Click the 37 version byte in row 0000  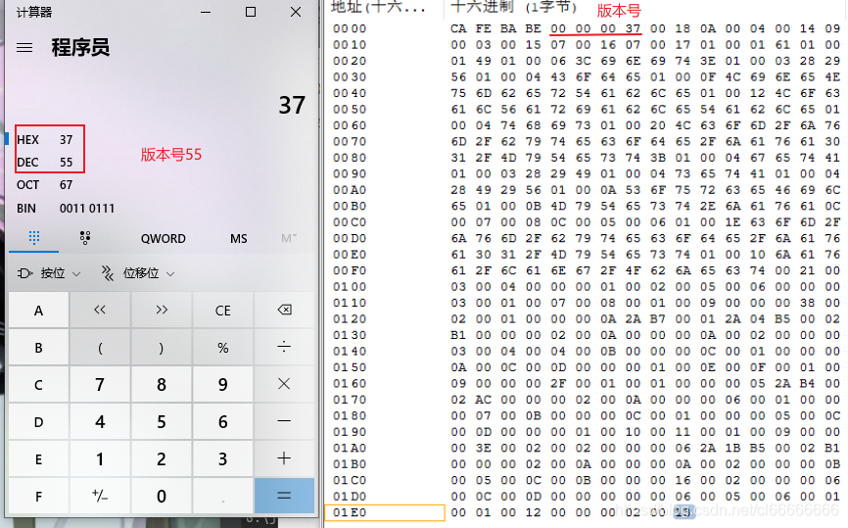(x=633, y=28)
